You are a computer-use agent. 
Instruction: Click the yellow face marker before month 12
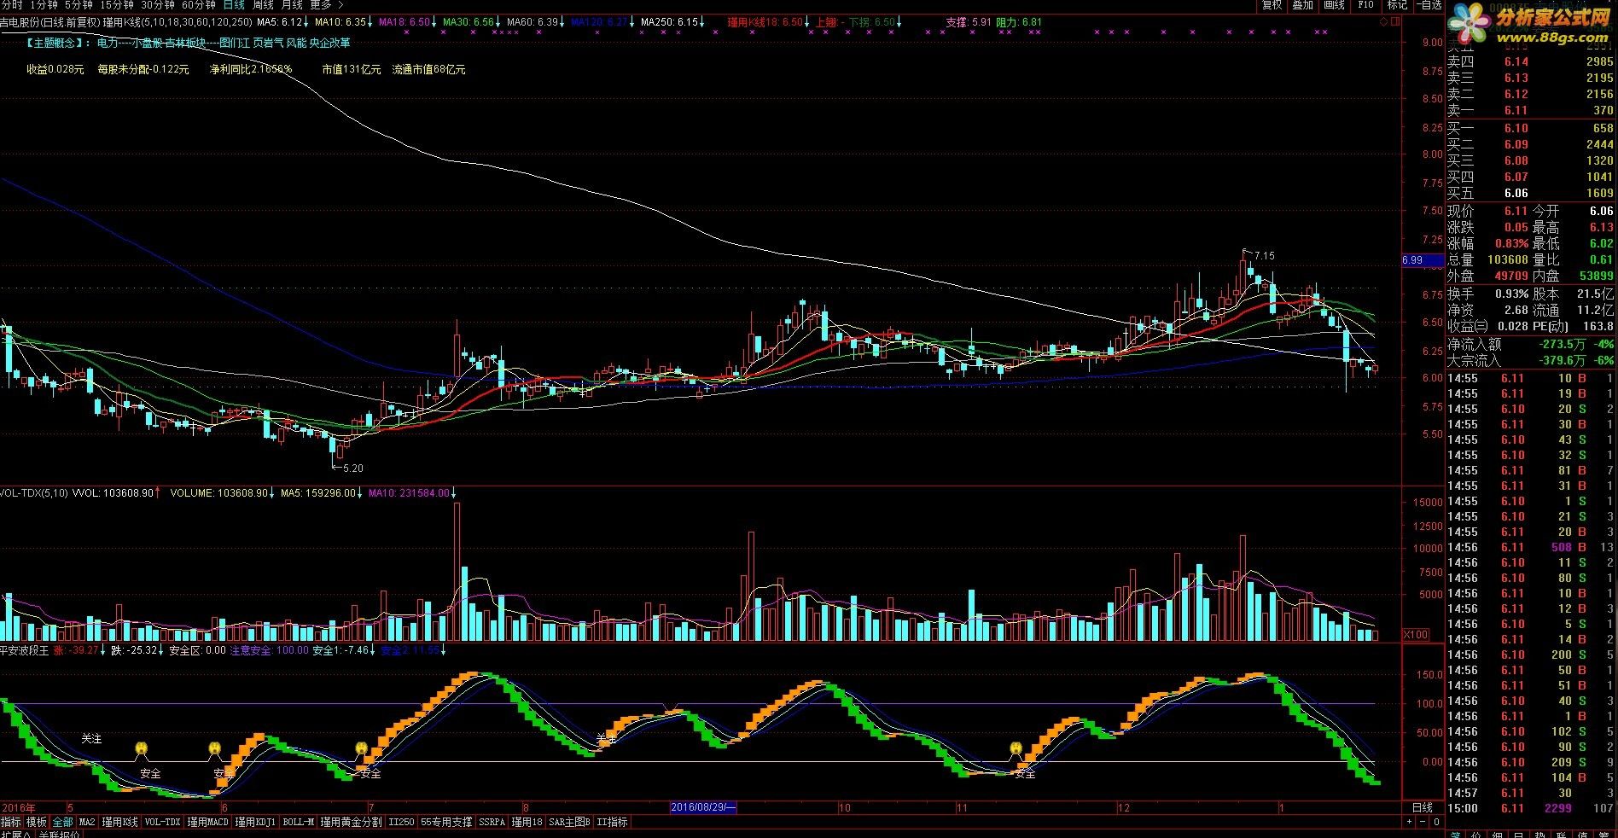(x=1016, y=749)
